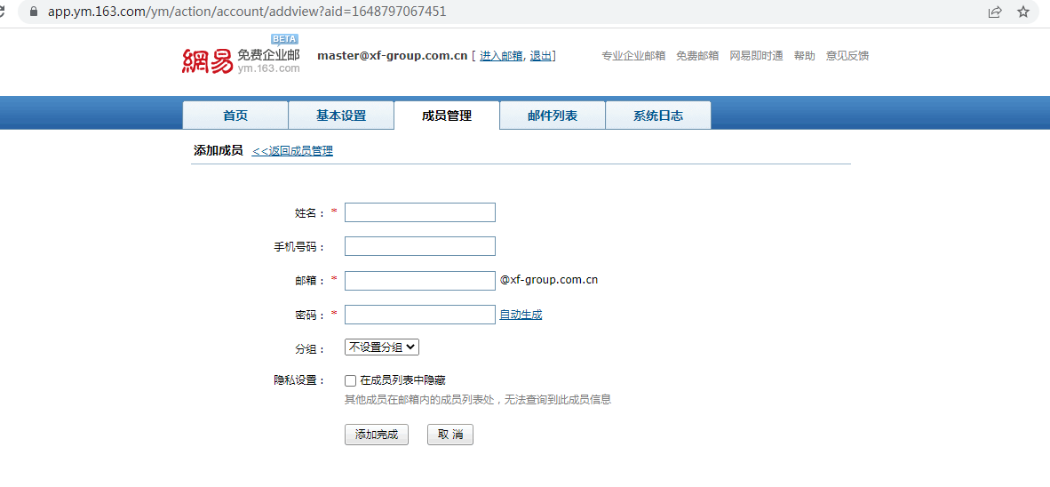This screenshot has width=1050, height=487.
Task: Open the 免费邮箱 link
Action: pyautogui.click(x=697, y=56)
